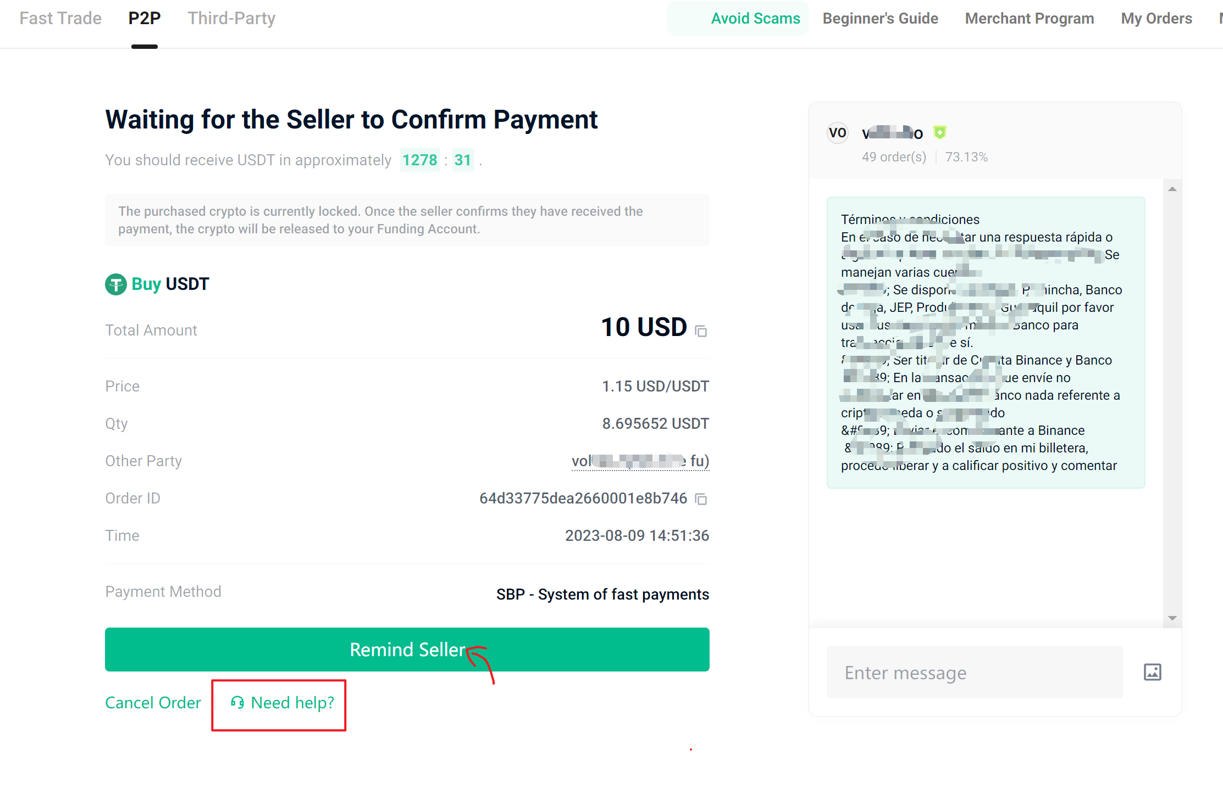Select the P2P tab
Screen dimensions: 1223x789
(x=145, y=18)
